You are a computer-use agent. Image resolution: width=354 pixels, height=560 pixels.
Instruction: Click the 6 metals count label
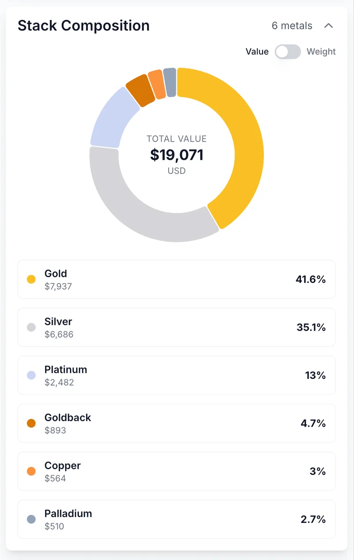pos(292,26)
